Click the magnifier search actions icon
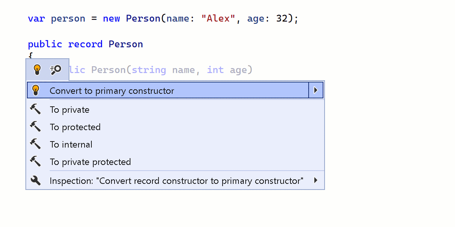 click(56, 70)
